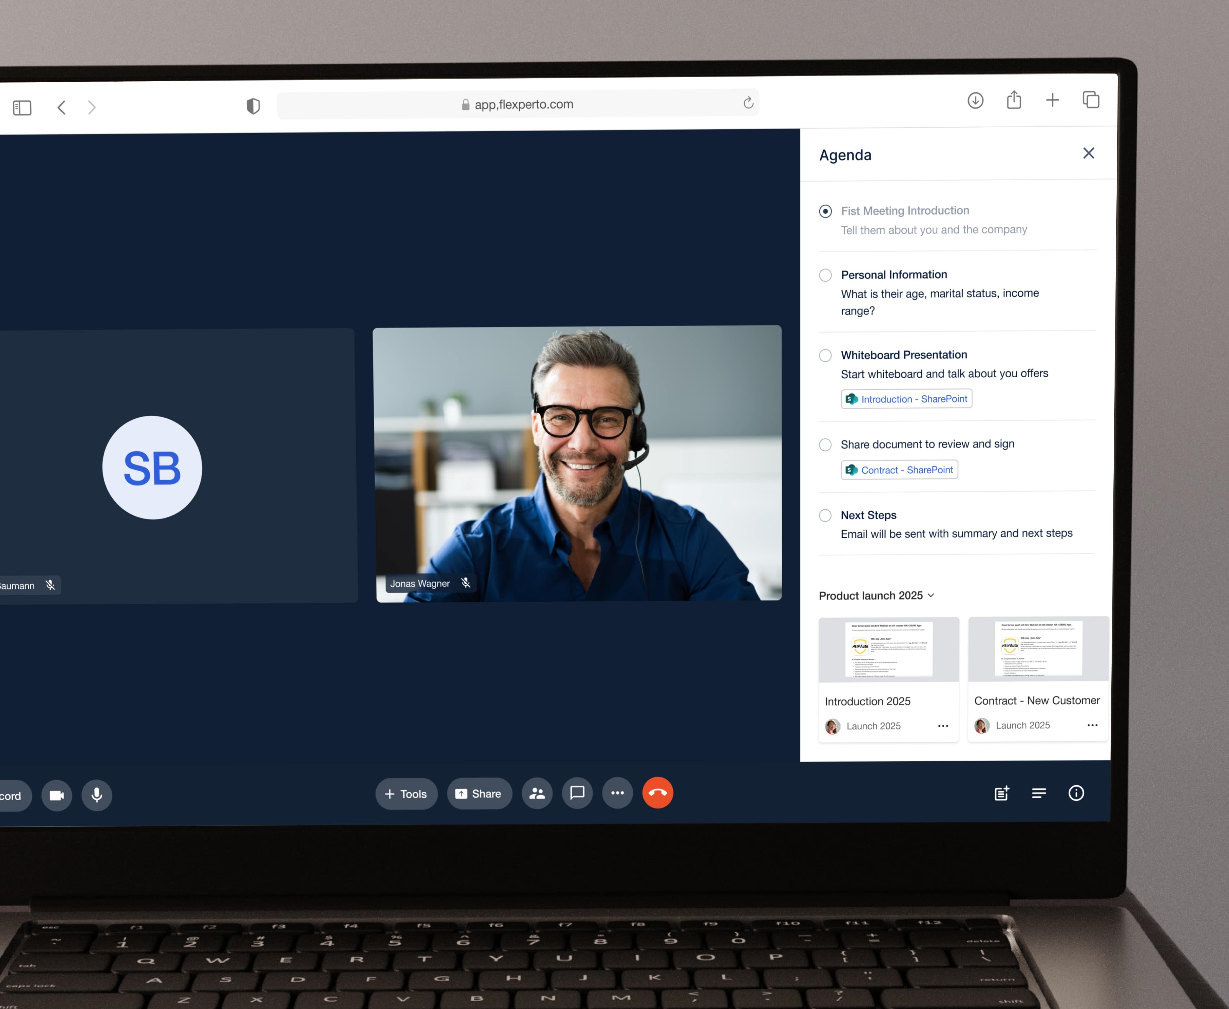Open the three-dot more options menu in toolbar

tap(617, 793)
